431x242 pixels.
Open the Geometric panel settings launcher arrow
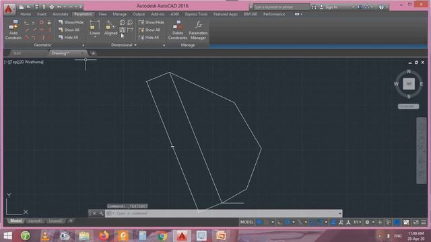coord(84,45)
